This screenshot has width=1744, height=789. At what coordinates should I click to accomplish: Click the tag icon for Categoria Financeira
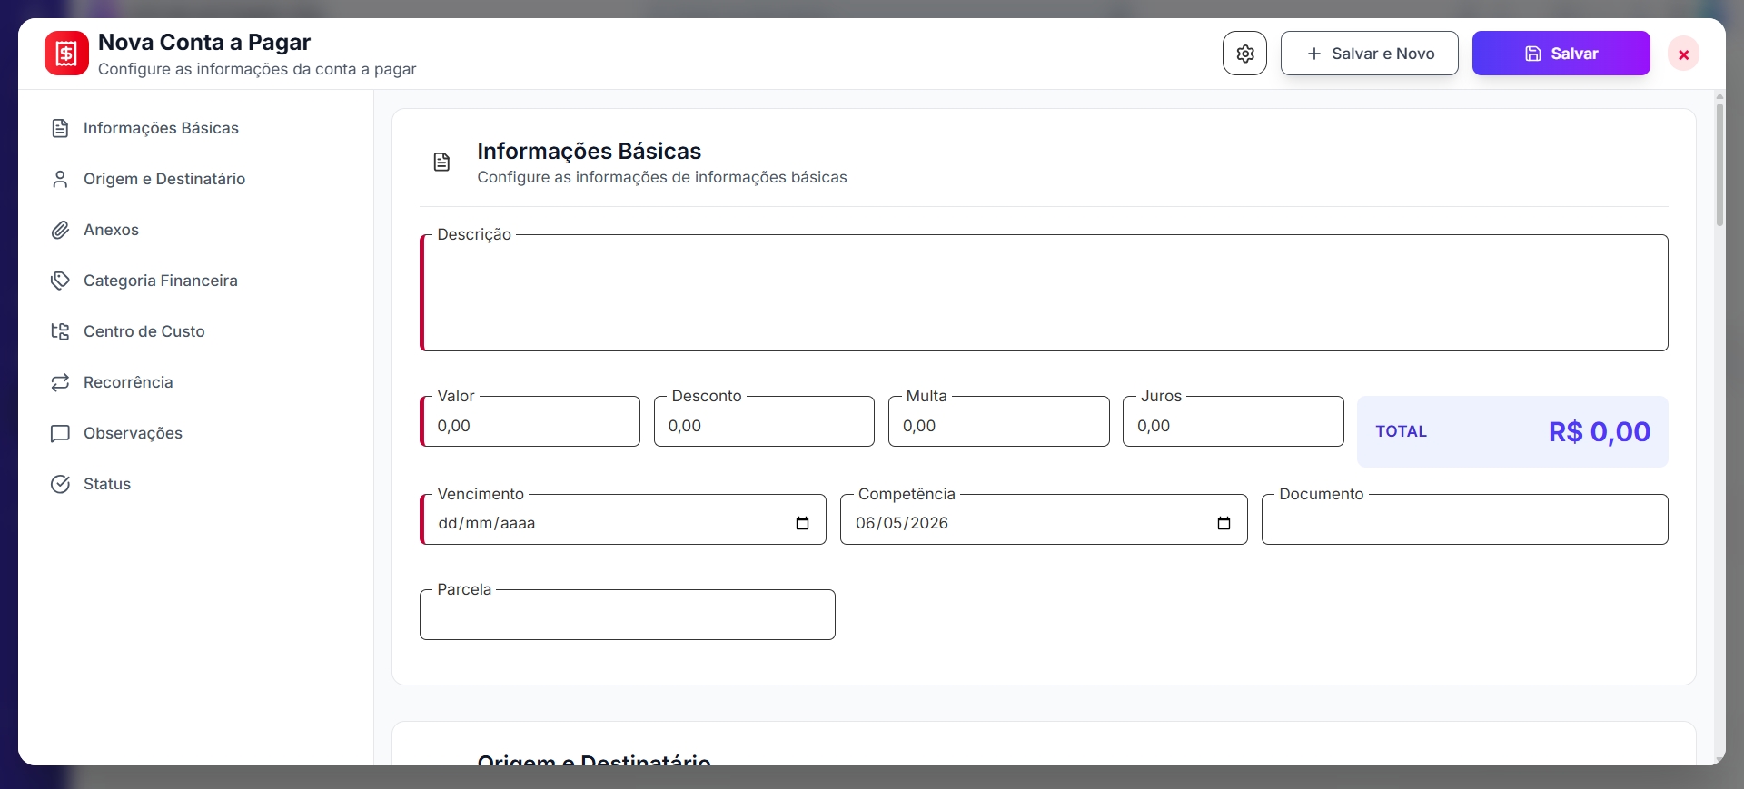click(60, 281)
